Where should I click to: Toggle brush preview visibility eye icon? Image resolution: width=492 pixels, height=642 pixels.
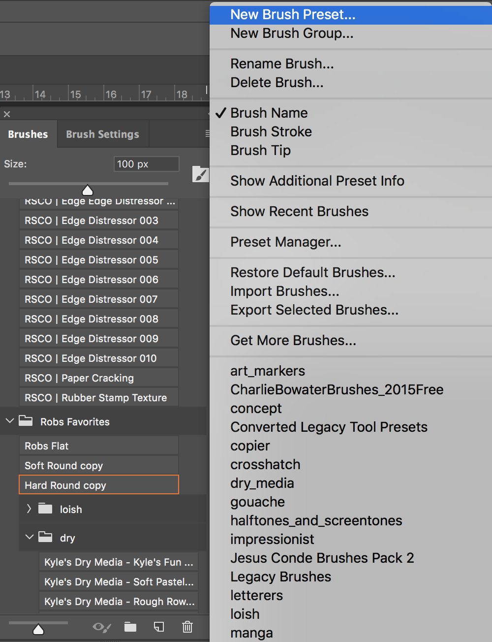[101, 627]
